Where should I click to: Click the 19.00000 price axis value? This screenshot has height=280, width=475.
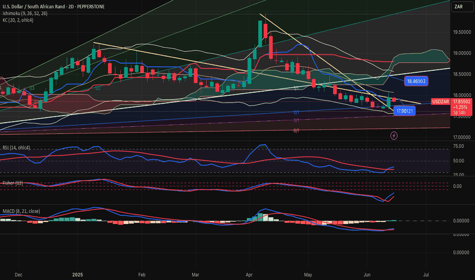click(x=462, y=53)
